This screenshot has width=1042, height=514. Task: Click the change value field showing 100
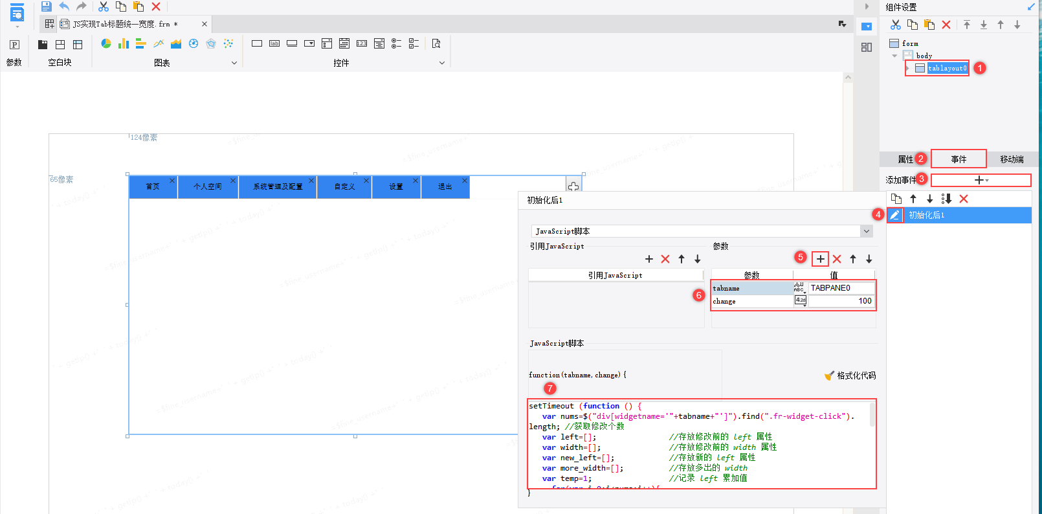841,301
